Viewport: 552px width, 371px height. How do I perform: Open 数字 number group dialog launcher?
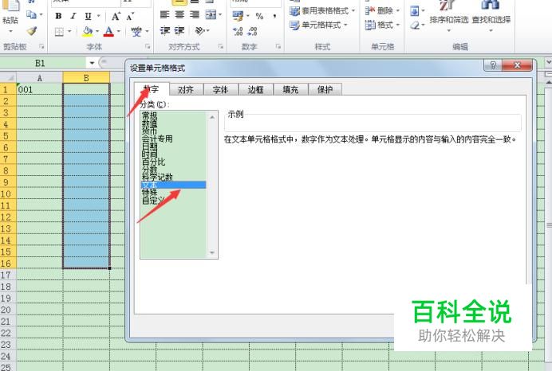[x=278, y=46]
